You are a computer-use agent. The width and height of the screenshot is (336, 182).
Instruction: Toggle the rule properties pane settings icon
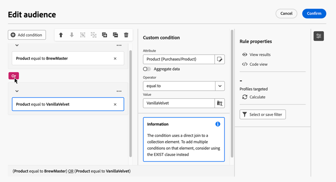[319, 36]
